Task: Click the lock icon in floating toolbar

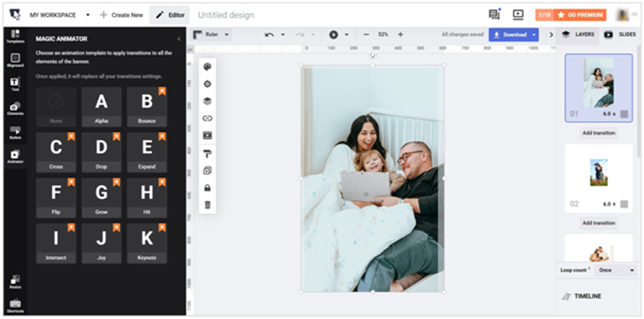Action: pos(208,187)
